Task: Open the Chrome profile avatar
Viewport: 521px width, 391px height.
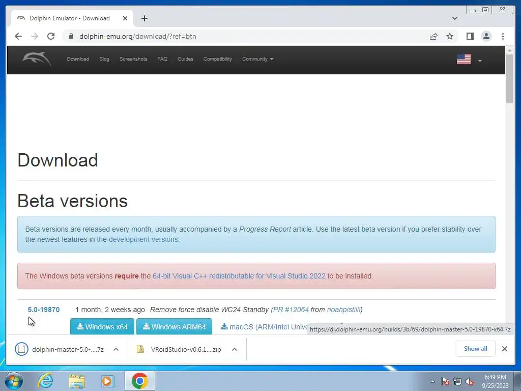Action: coord(486,36)
